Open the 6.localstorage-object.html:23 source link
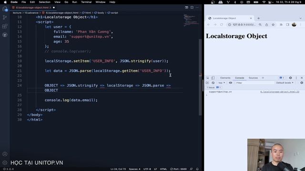Viewport: 305px width, 171px height. tap(280, 92)
